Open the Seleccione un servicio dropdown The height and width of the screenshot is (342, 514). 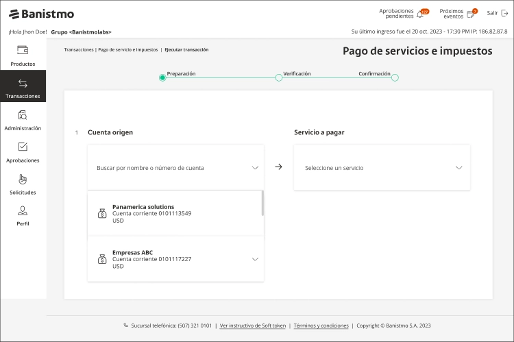point(382,167)
